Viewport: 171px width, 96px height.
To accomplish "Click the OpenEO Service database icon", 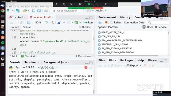I will point(144,27).
